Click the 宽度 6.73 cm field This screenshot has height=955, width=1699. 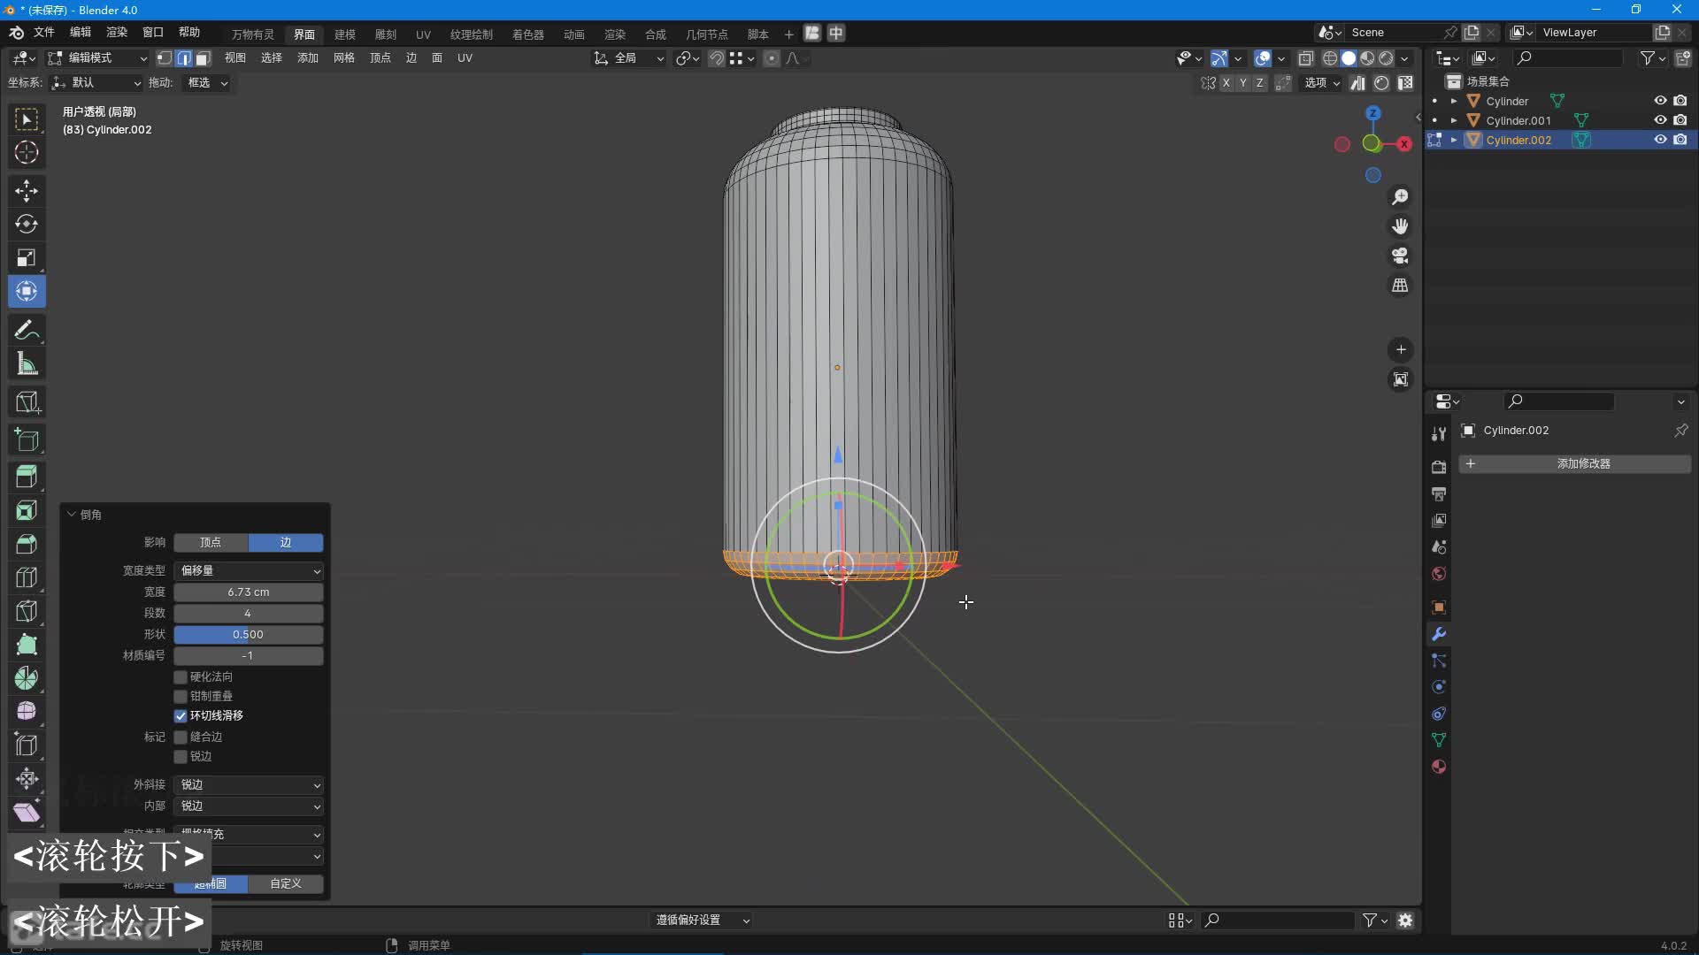pos(249,592)
